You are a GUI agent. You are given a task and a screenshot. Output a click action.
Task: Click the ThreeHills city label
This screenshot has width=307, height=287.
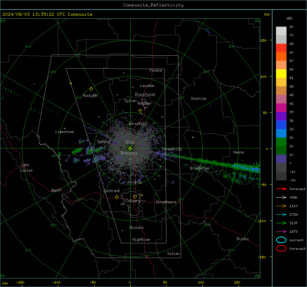[172, 149]
